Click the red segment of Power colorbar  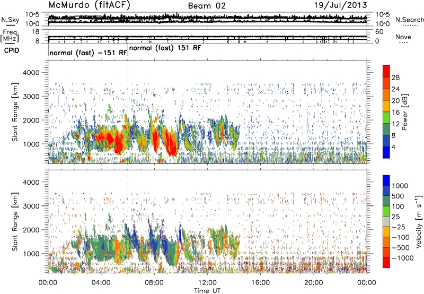[x=386, y=72]
